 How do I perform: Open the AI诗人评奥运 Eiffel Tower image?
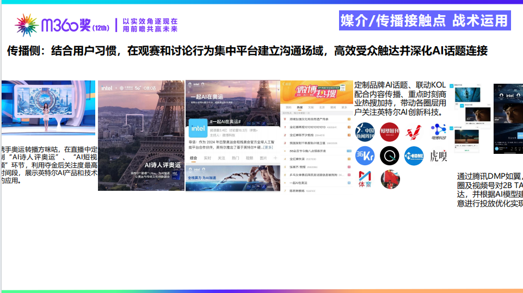tap(141, 136)
